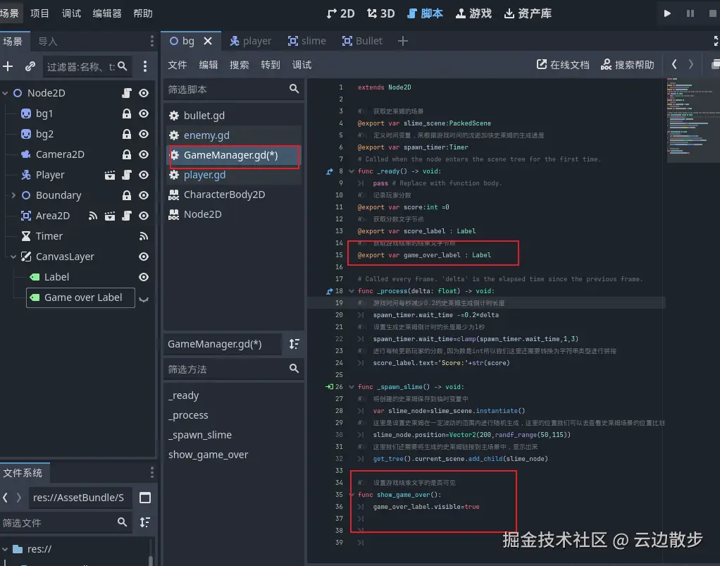Toggle visibility of Player node
The width and height of the screenshot is (720, 566).
[144, 175]
